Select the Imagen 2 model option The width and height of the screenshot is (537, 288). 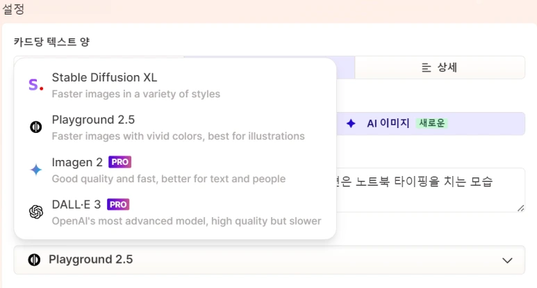coord(175,170)
